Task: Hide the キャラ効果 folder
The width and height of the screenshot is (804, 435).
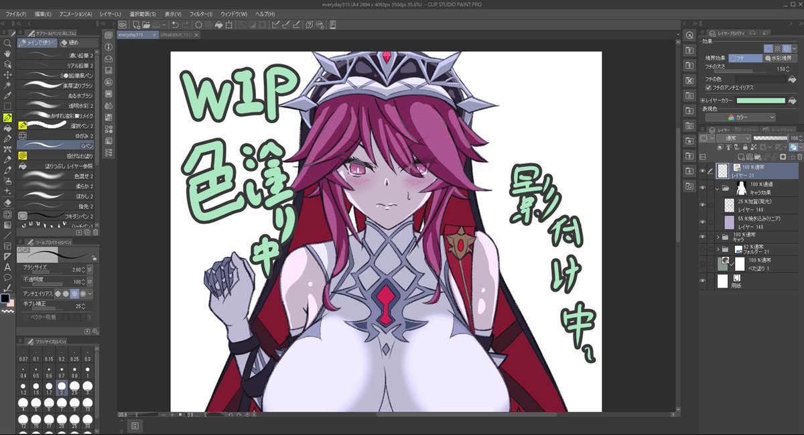Action: [x=703, y=188]
